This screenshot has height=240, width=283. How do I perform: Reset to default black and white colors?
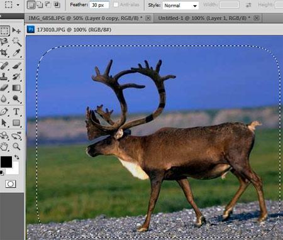[1, 173]
